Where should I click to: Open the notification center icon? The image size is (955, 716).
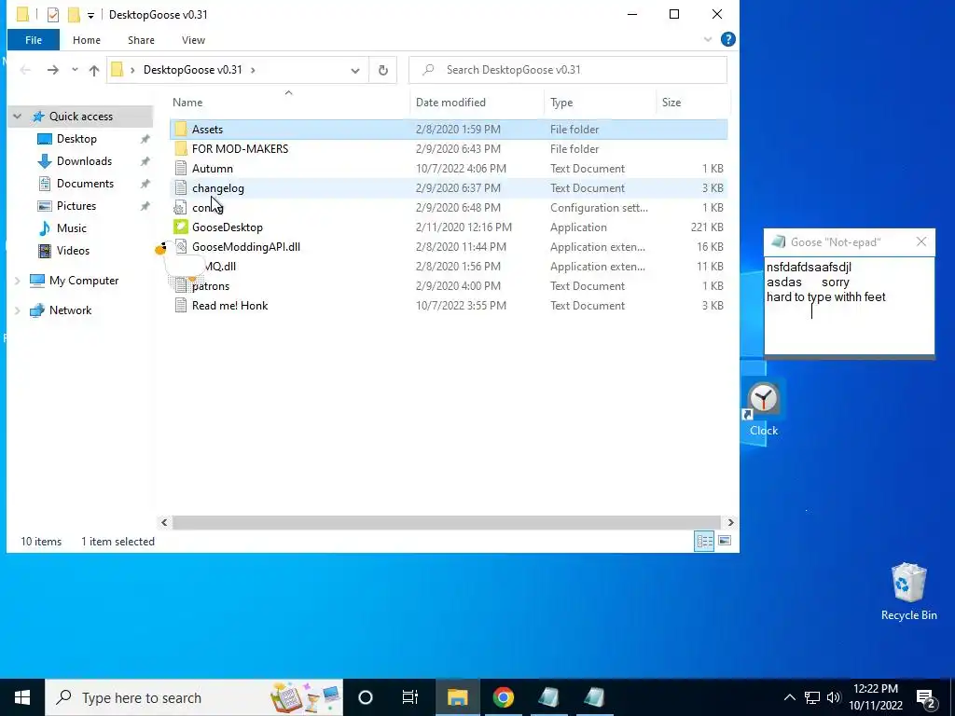click(x=926, y=697)
